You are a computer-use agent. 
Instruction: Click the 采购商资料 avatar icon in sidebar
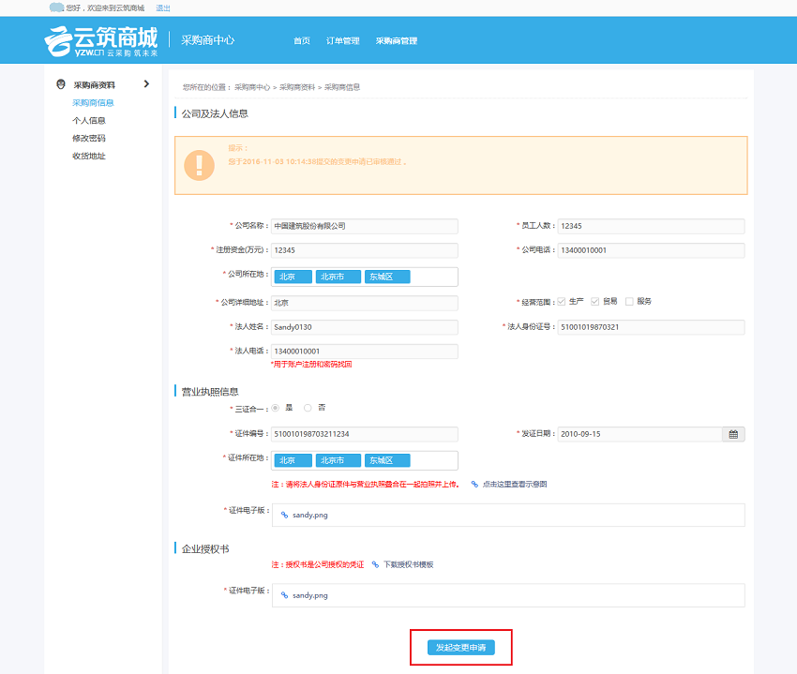(x=61, y=84)
